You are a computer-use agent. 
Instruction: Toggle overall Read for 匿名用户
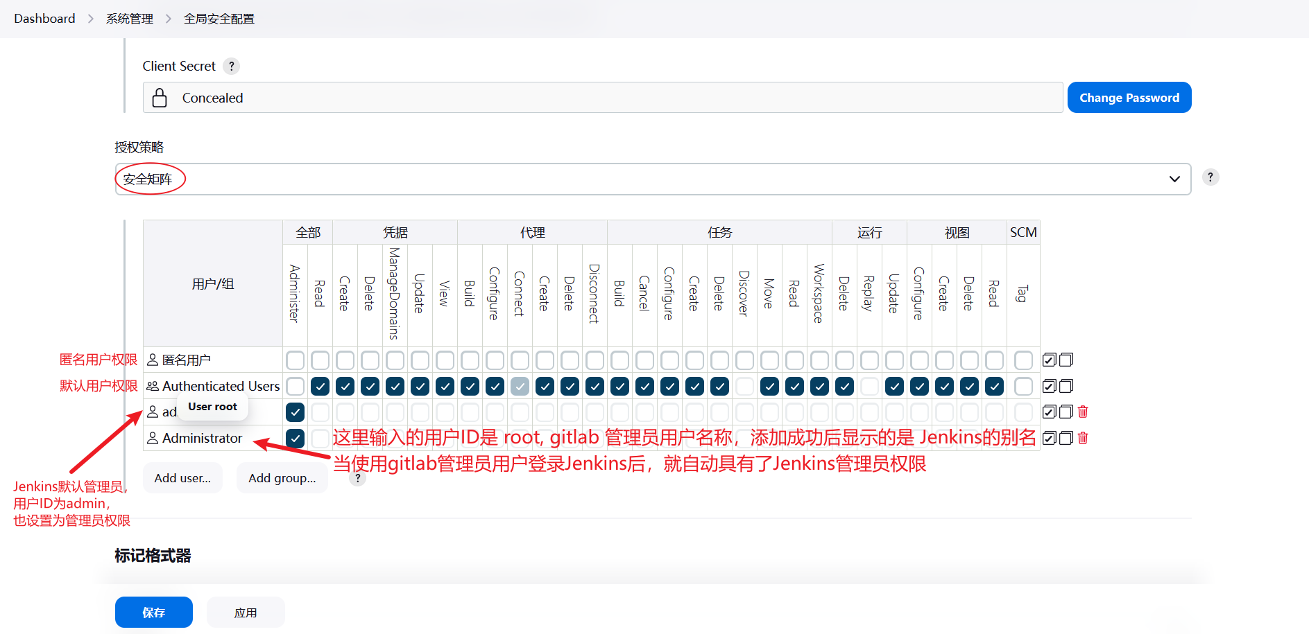(320, 360)
